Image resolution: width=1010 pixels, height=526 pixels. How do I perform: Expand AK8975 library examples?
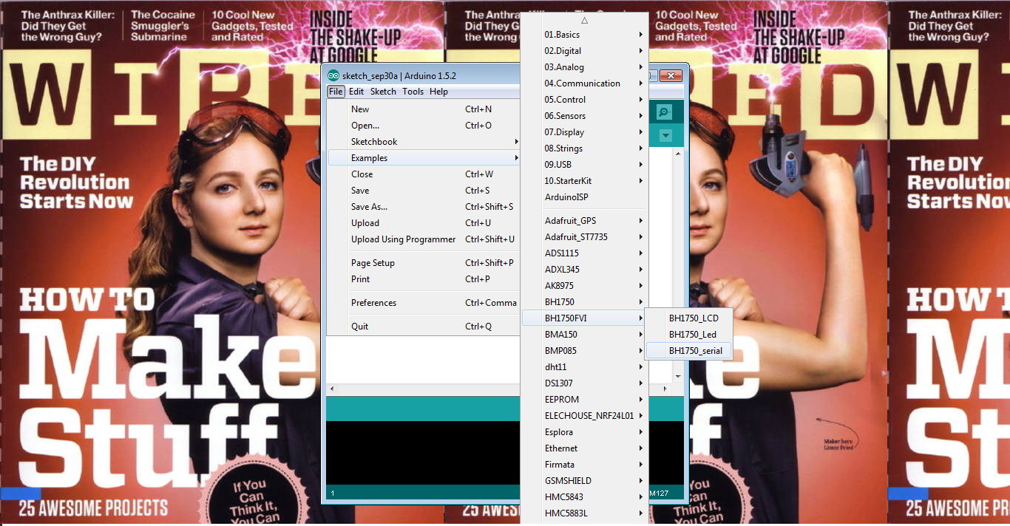(x=584, y=286)
